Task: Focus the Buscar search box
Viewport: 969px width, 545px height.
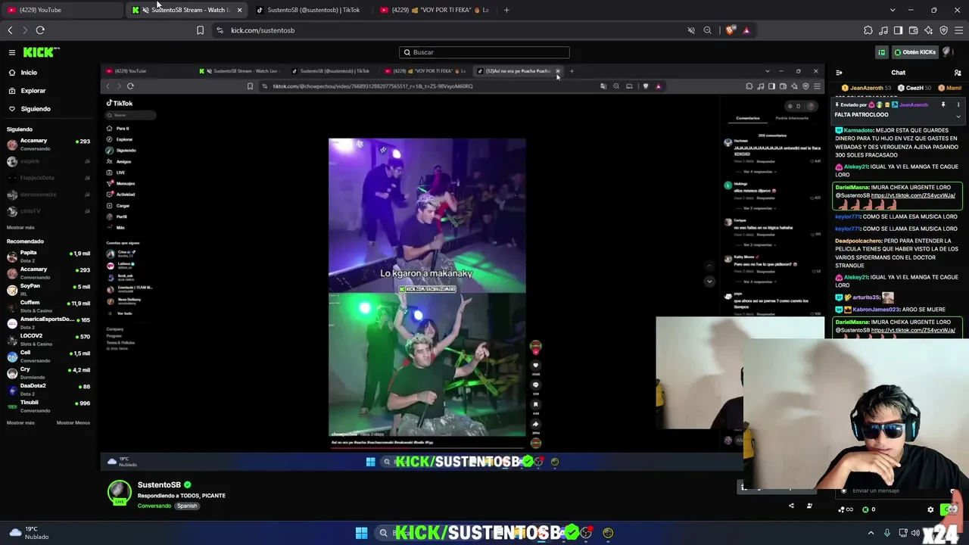Action: (484, 52)
